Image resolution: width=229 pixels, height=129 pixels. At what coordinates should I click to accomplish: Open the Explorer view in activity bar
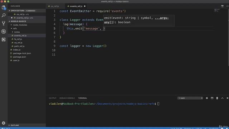[x=4, y=7]
